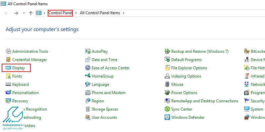Select Control Panel breadcrumb in address bar
Image resolution: width=265 pixels, height=132 pixels.
60,13
